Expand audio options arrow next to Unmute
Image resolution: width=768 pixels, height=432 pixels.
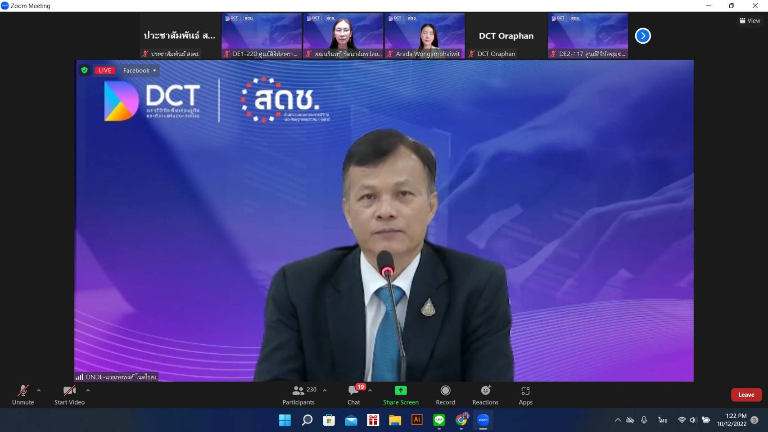point(39,391)
